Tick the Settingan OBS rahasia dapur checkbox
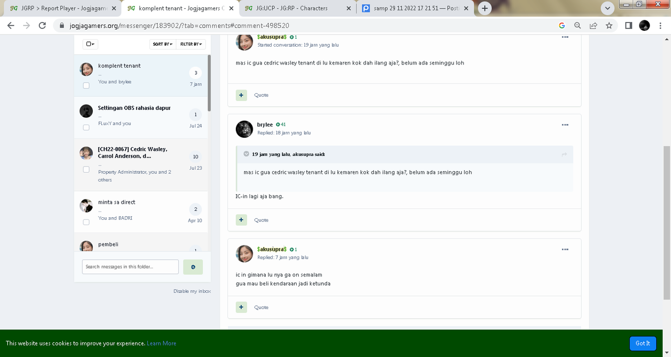 pos(86,127)
